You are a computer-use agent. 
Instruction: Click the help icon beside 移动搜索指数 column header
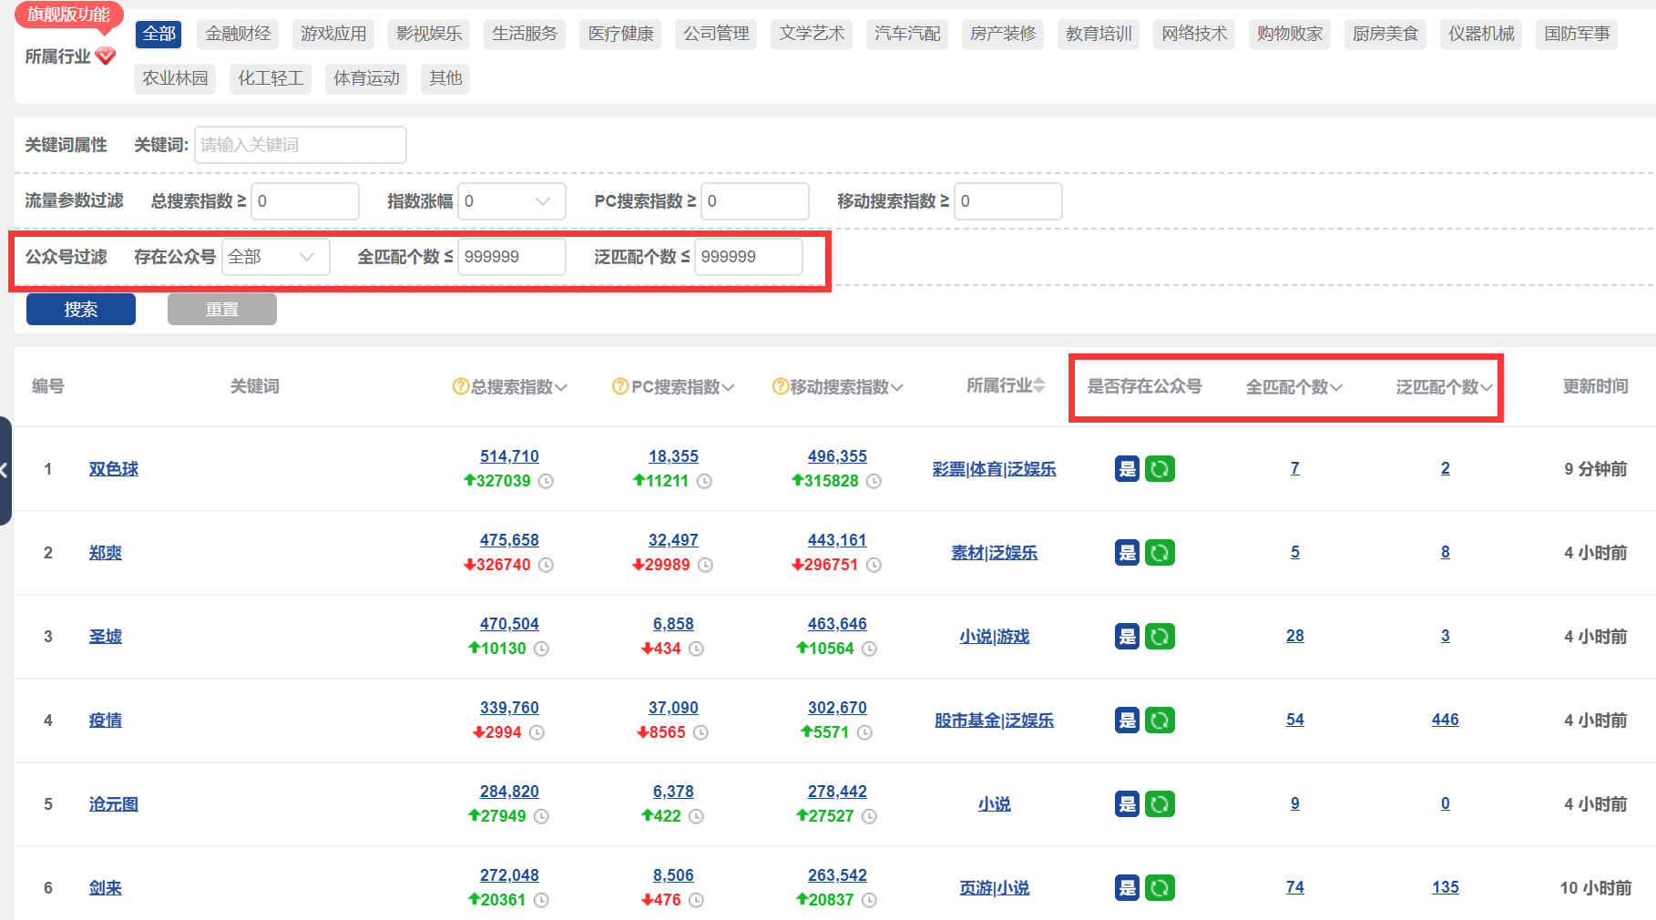(x=781, y=386)
